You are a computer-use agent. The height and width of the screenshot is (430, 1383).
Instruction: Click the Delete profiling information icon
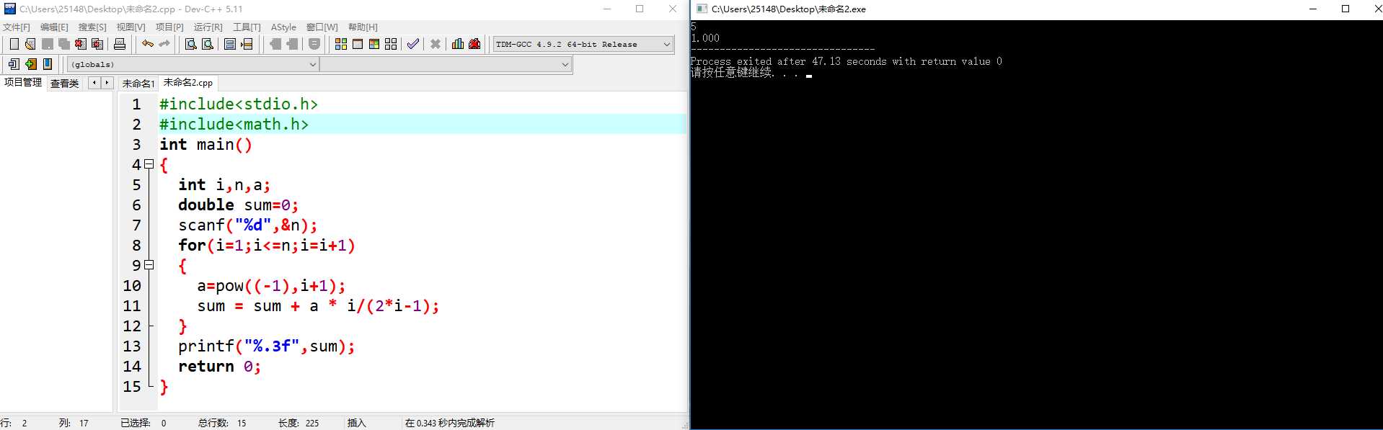click(474, 44)
